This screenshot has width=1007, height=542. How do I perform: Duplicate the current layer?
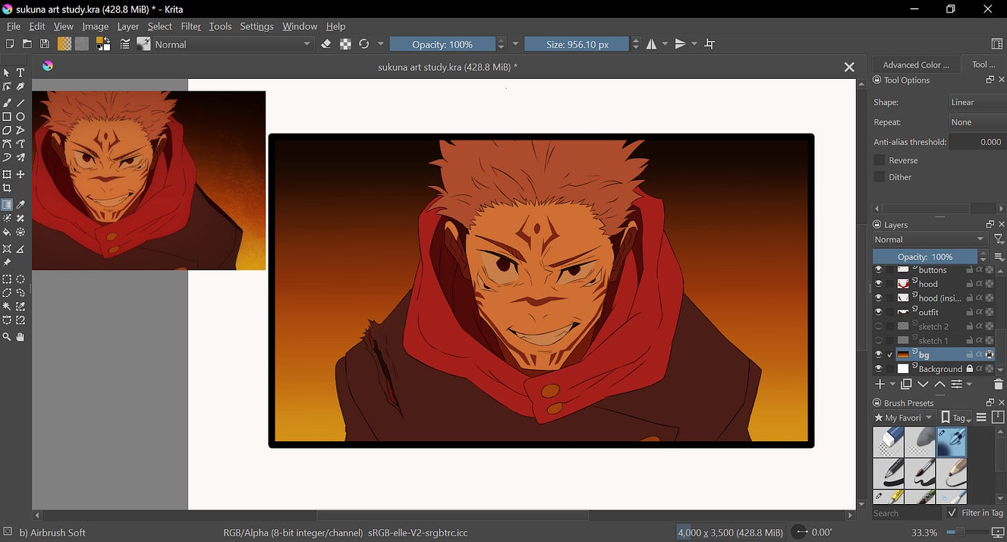pyautogui.click(x=906, y=384)
